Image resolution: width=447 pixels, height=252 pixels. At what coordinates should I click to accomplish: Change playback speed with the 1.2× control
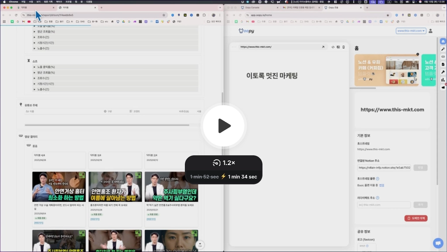coord(224,163)
